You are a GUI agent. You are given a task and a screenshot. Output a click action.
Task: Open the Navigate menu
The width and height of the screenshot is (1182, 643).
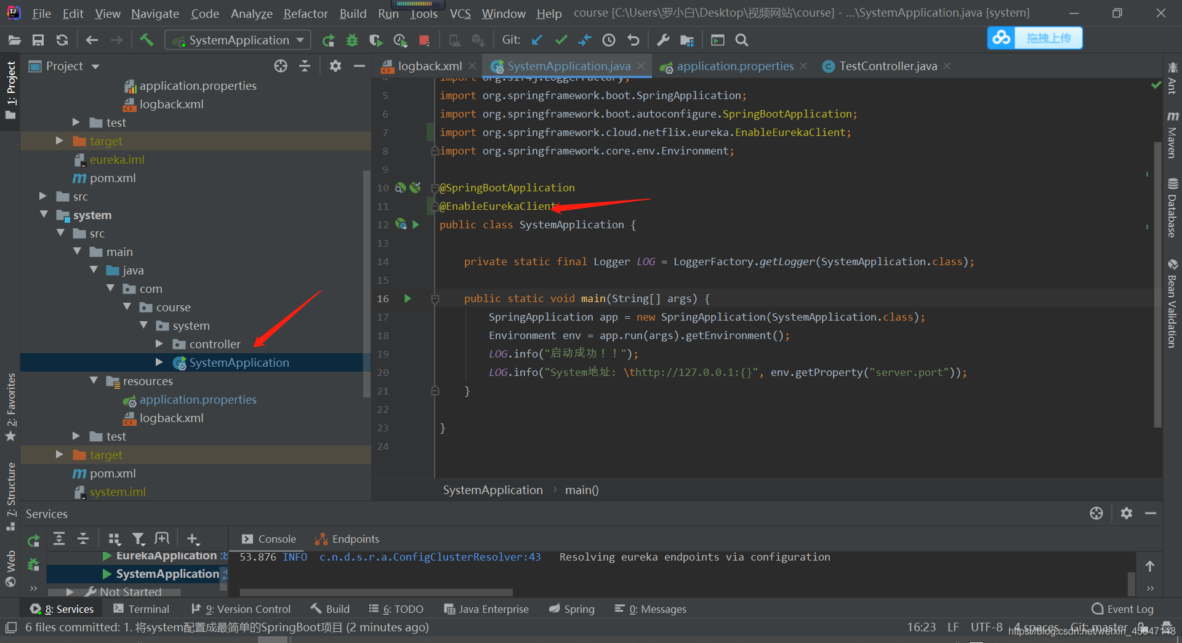click(155, 13)
